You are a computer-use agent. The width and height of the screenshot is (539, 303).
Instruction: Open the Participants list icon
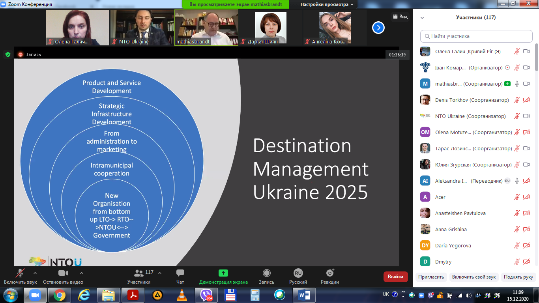(139, 273)
